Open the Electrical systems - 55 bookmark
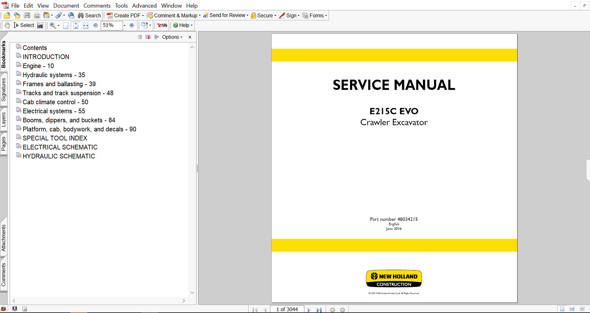 54,111
